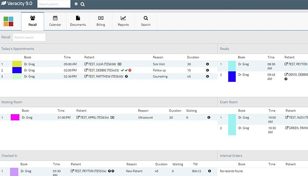Open the Calendar tab
308x176 pixels.
(55, 21)
